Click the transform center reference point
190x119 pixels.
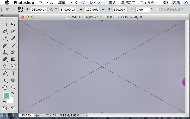102,67
